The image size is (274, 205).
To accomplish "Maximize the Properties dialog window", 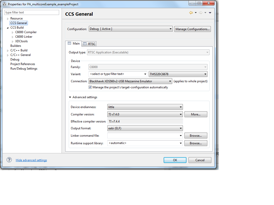I will click(199, 3).
